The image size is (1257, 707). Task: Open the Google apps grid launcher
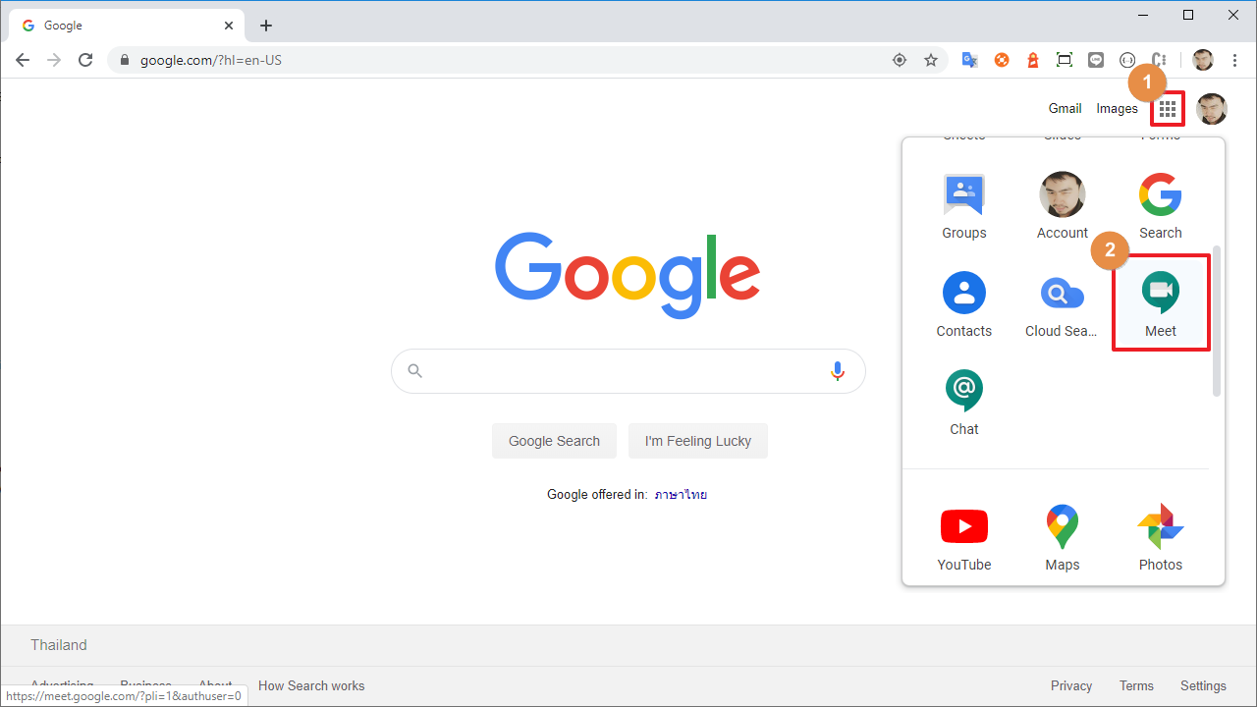1168,109
